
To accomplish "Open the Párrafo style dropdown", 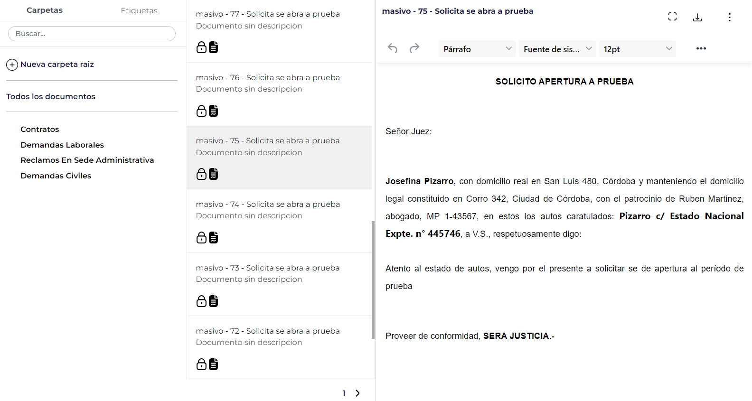I will click(x=477, y=49).
